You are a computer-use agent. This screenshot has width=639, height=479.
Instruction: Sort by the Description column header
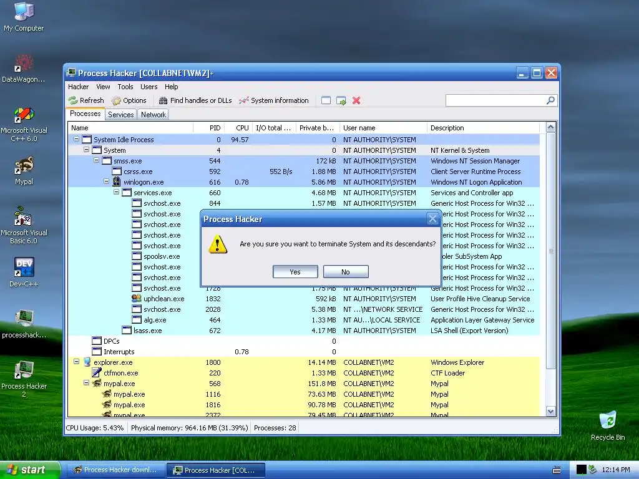(x=483, y=128)
